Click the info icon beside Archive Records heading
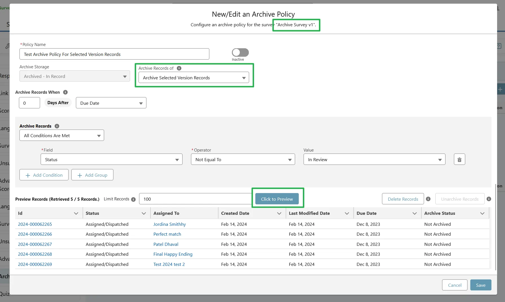Viewport: 505px width, 302px height. pyautogui.click(x=57, y=126)
